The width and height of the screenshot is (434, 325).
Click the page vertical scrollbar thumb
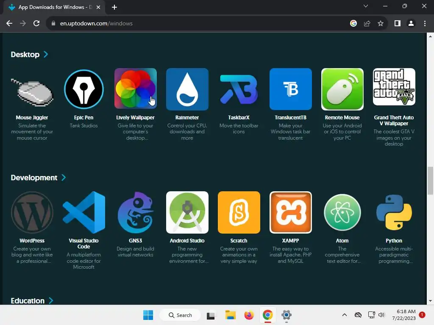click(430, 181)
